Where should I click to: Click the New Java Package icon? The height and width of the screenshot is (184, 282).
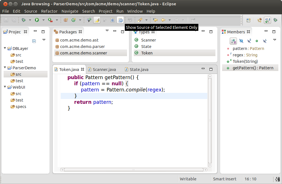click(66, 20)
